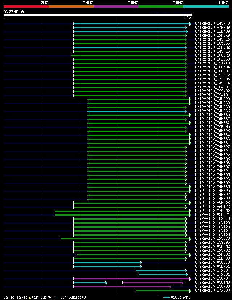Click the UniRef100_C4NFS4 label
The image size is (232, 300).
click(x=212, y=135)
